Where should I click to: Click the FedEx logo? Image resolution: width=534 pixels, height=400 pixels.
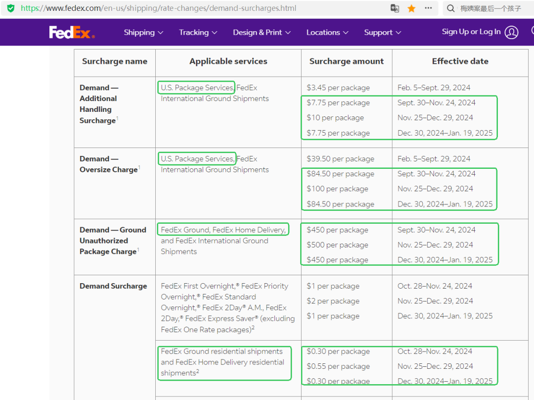click(72, 32)
